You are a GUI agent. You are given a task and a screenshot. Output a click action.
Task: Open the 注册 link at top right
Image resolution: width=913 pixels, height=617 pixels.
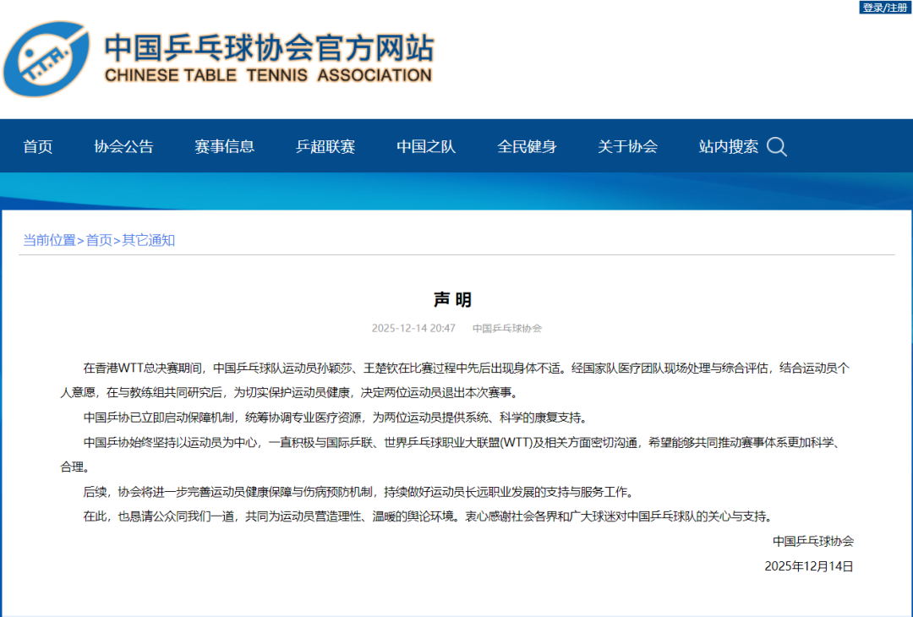(x=896, y=8)
